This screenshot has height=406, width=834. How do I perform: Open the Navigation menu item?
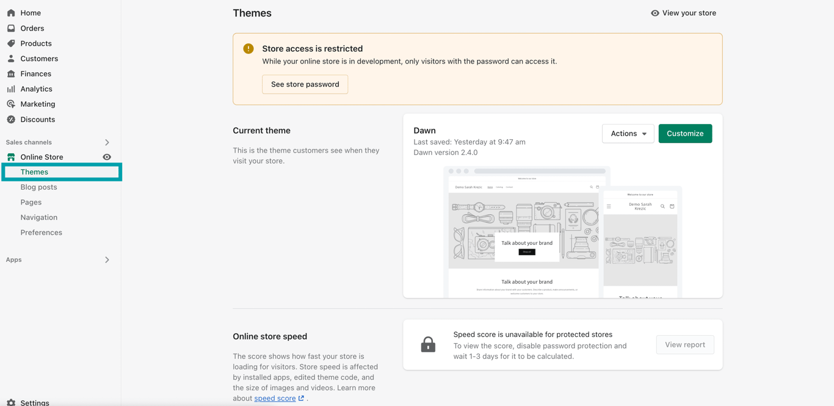point(38,217)
